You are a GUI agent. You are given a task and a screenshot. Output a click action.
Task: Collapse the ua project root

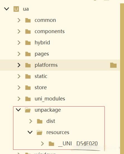[6, 9]
